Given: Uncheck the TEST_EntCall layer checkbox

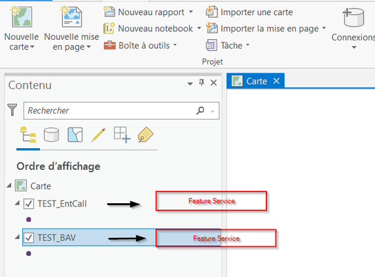Looking at the screenshot, I should pos(29,204).
